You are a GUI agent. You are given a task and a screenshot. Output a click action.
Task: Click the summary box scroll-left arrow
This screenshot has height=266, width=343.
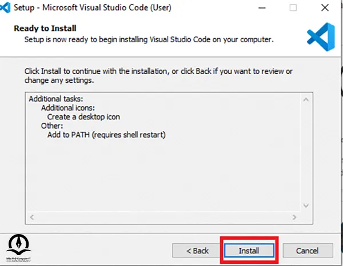[32, 217]
